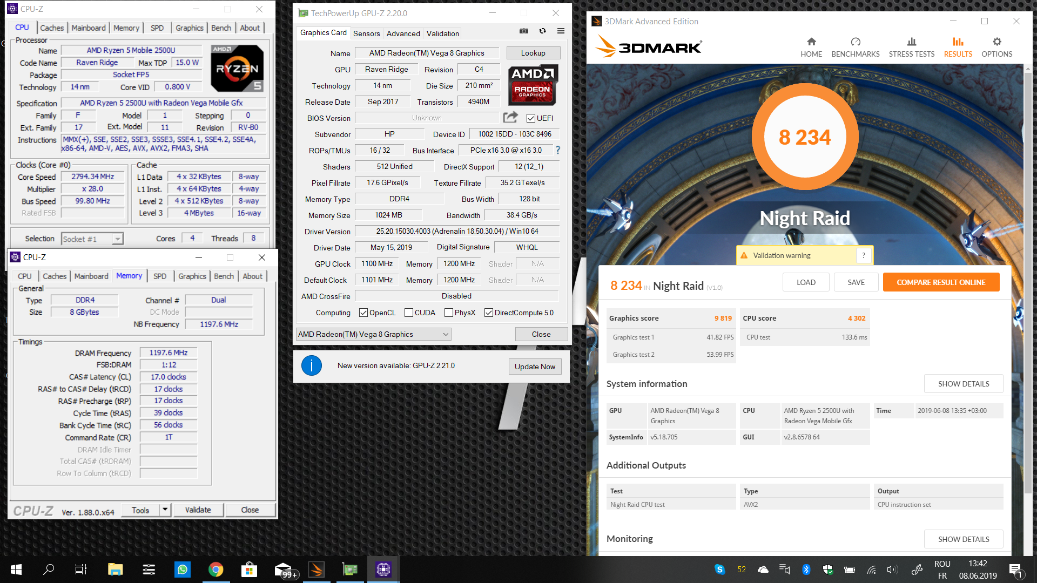
Task: Click the validation warning triangle icon
Action: coord(744,255)
